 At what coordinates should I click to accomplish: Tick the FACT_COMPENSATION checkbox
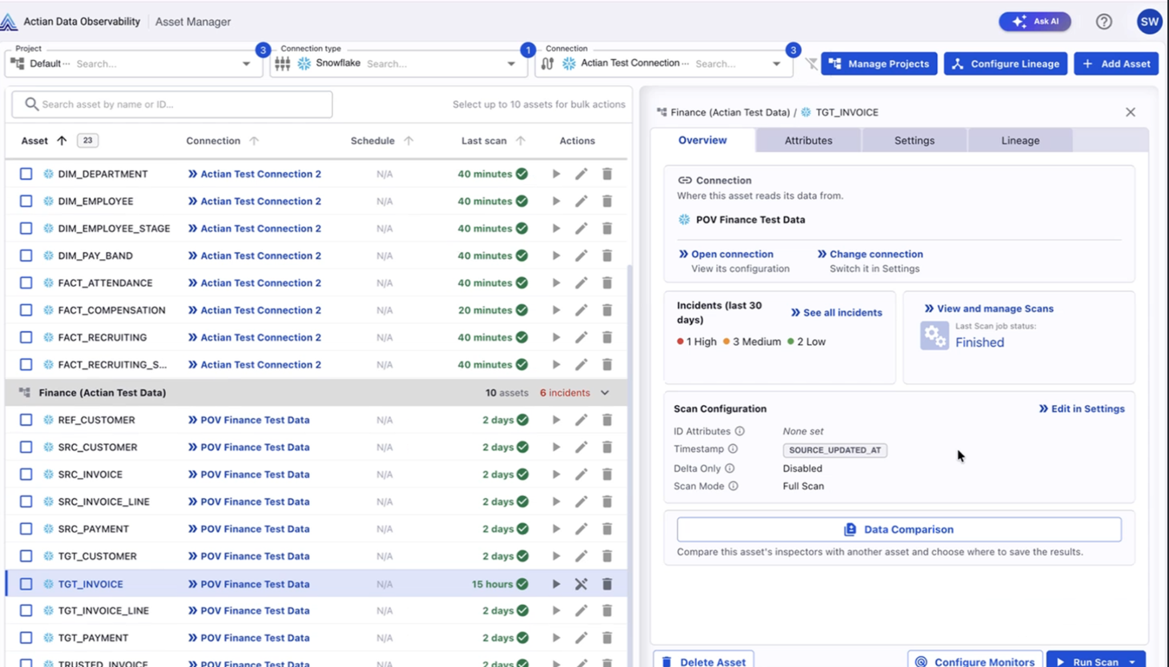point(26,310)
